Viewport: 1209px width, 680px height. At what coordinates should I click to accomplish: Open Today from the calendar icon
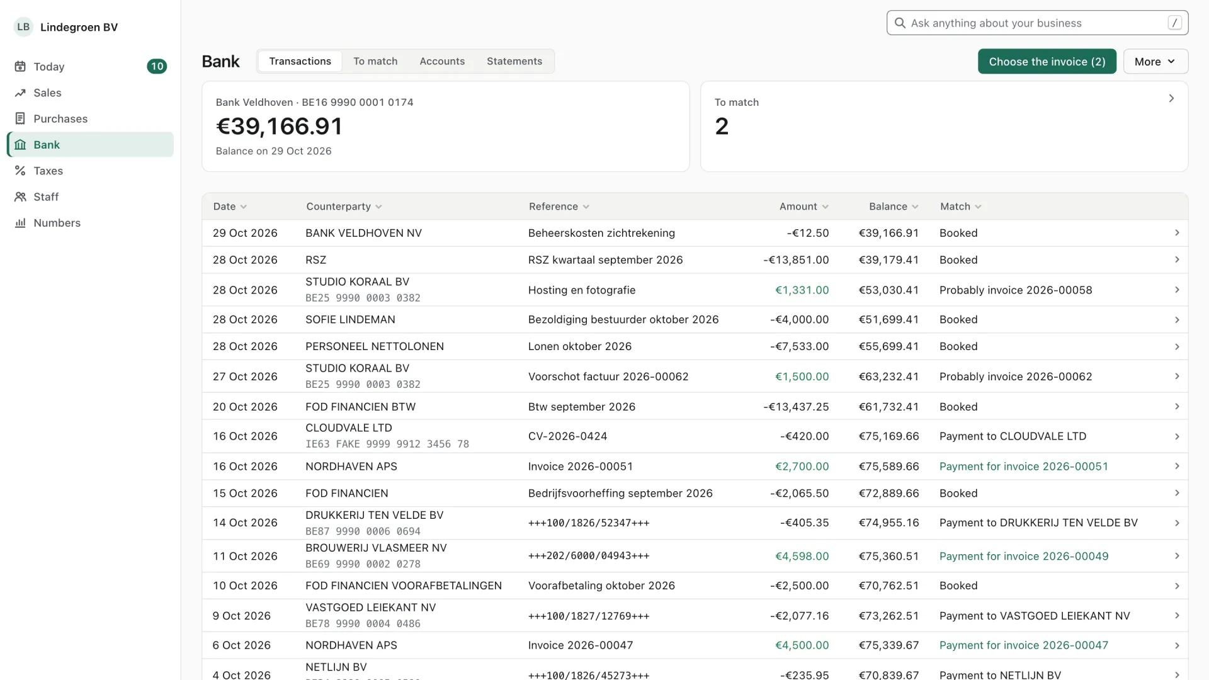click(x=20, y=67)
